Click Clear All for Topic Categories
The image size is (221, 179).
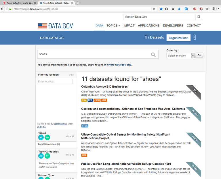pos(70,155)
